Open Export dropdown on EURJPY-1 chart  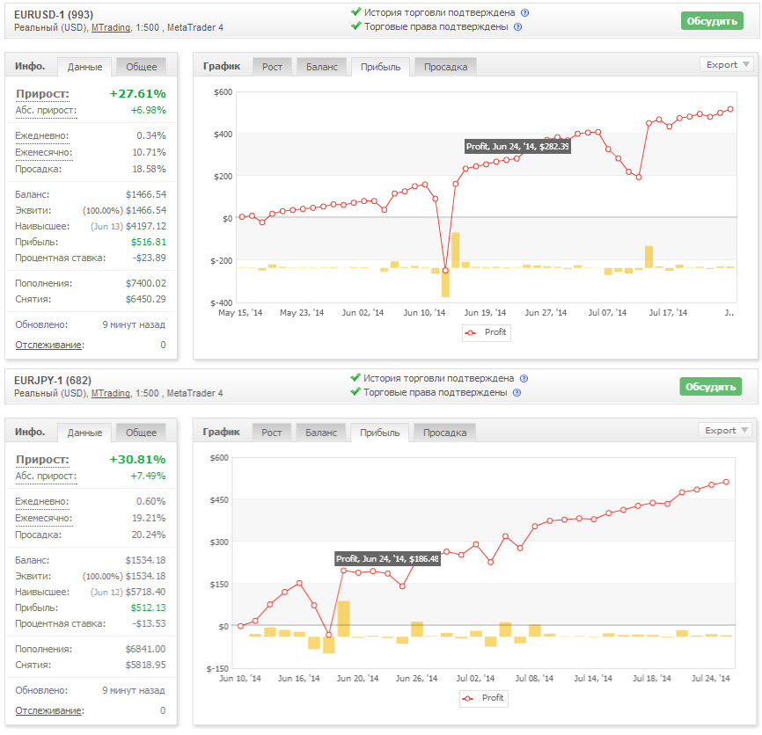pyautogui.click(x=726, y=430)
